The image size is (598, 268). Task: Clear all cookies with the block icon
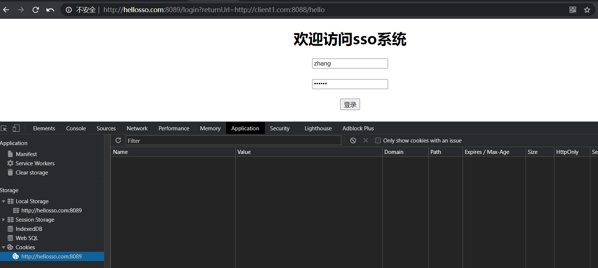point(353,140)
